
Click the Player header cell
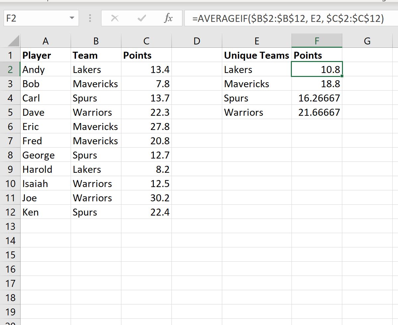(45, 55)
